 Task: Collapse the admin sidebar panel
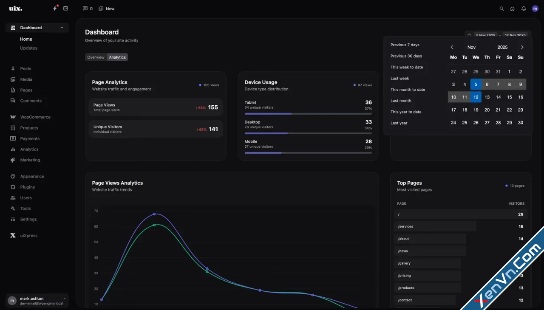tap(65, 8)
